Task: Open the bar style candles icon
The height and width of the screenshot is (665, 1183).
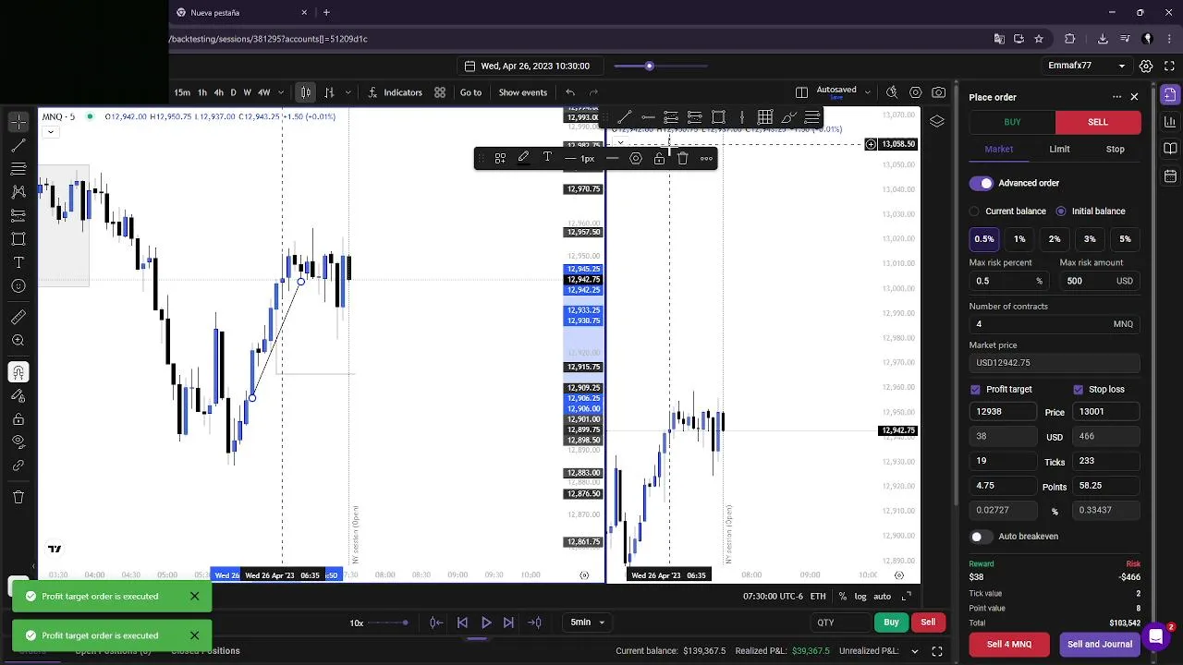Action: point(305,92)
